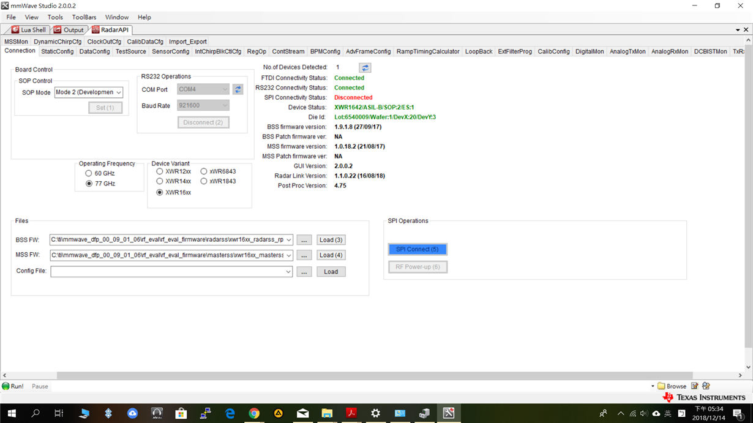Browse for MSS FW file with '...' button
Viewport: 753px width, 423px height.
tap(304, 255)
